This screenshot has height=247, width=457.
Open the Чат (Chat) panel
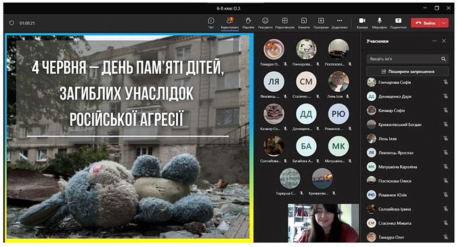[x=211, y=21]
